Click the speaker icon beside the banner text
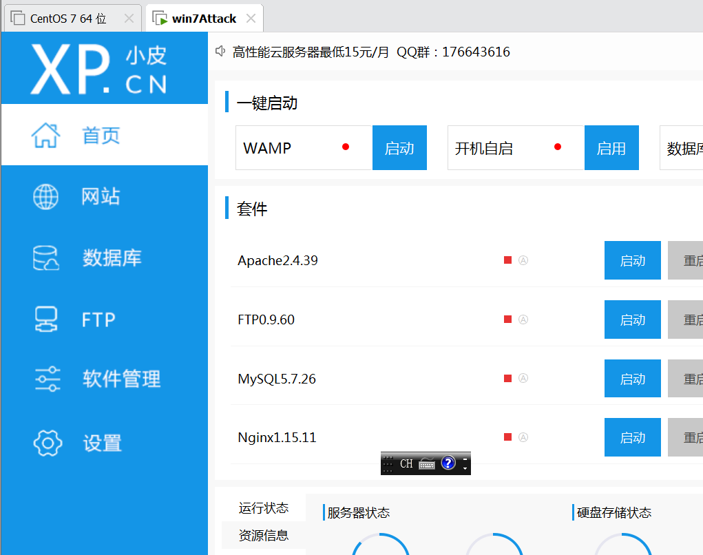Image resolution: width=703 pixels, height=555 pixels. pyautogui.click(x=220, y=51)
